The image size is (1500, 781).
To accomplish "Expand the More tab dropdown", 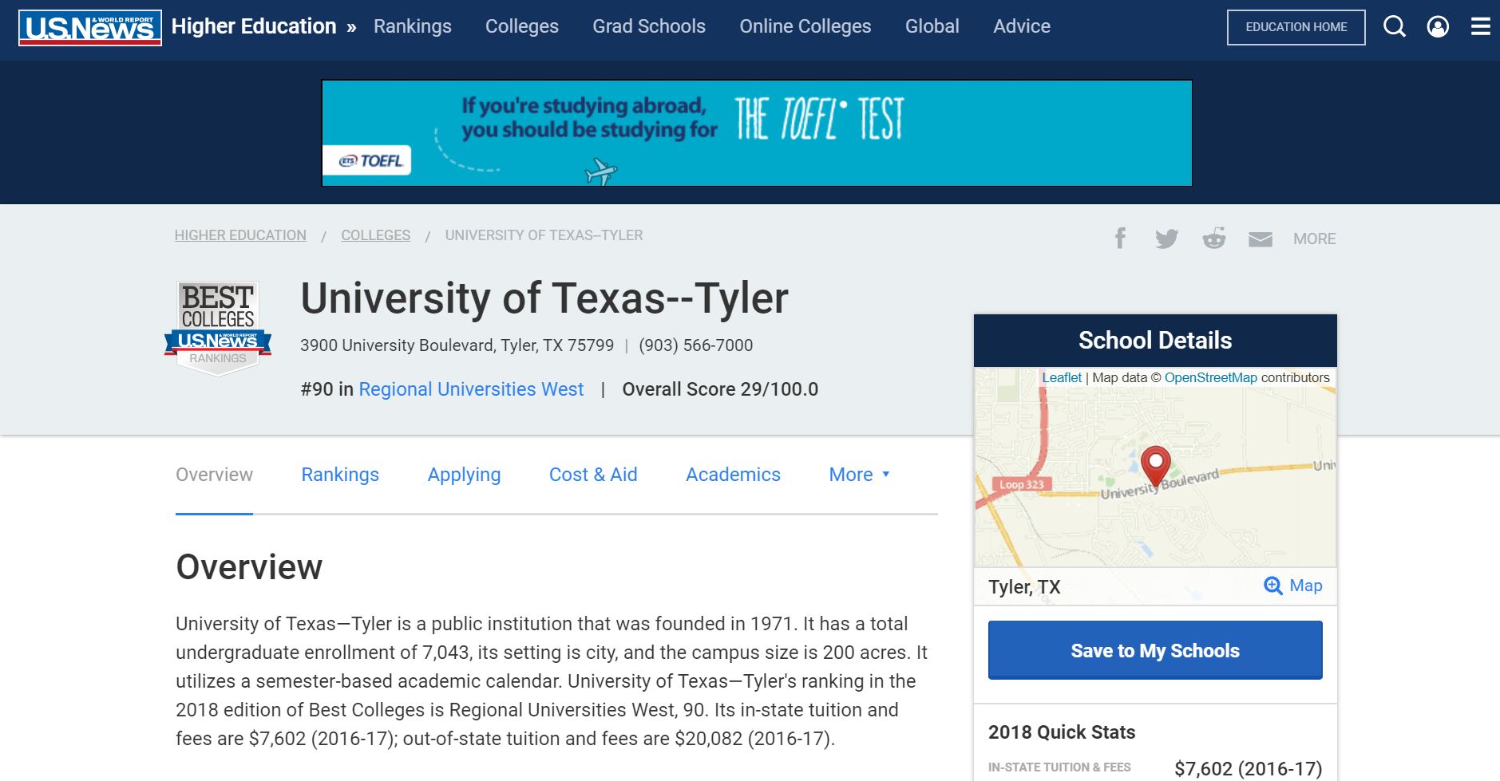I will [859, 475].
